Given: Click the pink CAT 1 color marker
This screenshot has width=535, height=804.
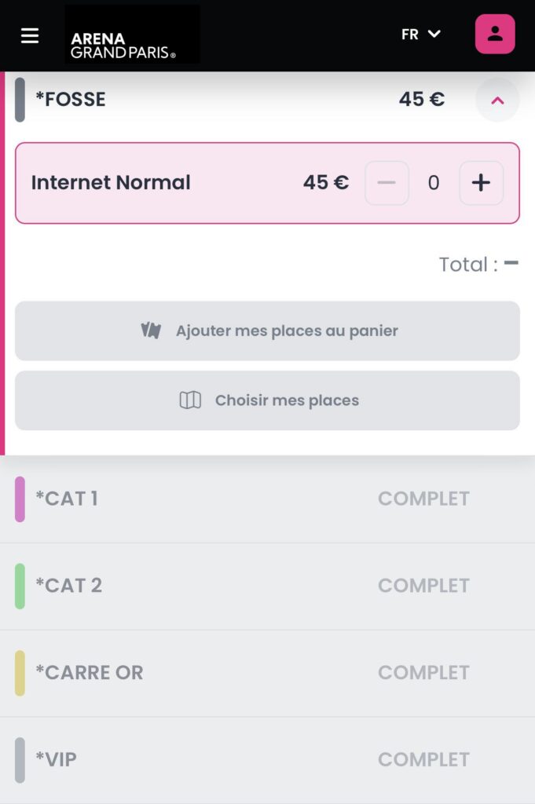Looking at the screenshot, I should click(20, 499).
